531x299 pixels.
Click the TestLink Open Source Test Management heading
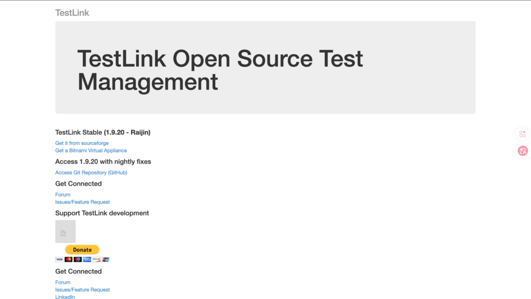[220, 70]
